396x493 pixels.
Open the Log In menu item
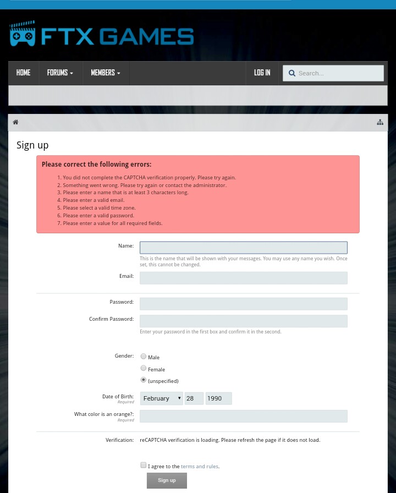[262, 73]
